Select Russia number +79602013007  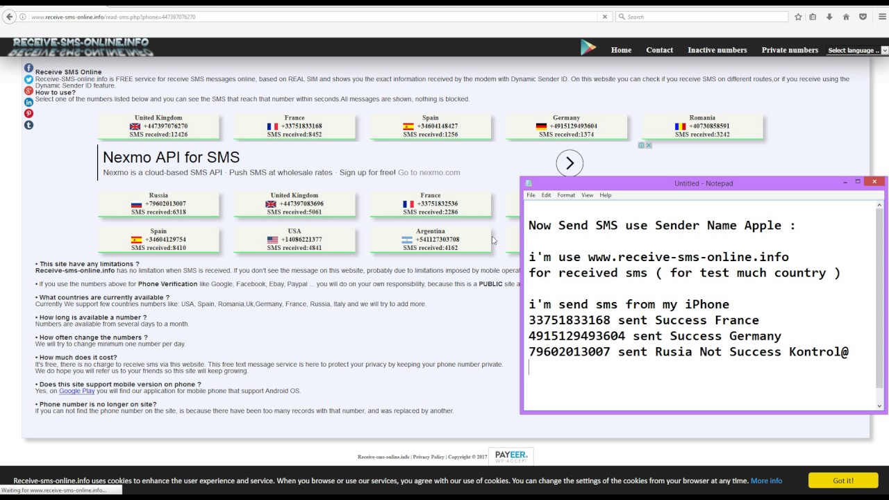click(158, 204)
